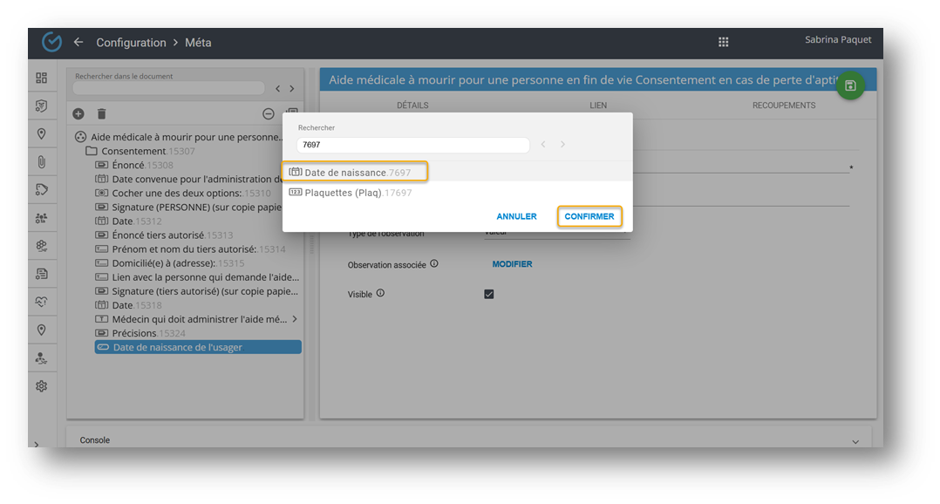Click the green save floating button
The width and height of the screenshot is (940, 504).
[x=850, y=85]
